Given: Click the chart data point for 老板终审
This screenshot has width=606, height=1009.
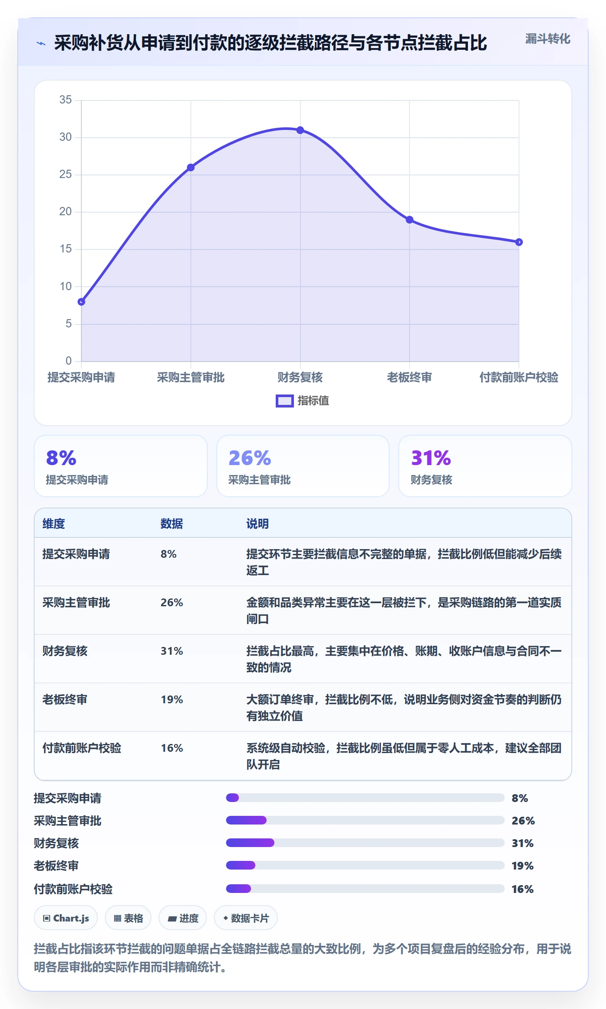Looking at the screenshot, I should (409, 220).
